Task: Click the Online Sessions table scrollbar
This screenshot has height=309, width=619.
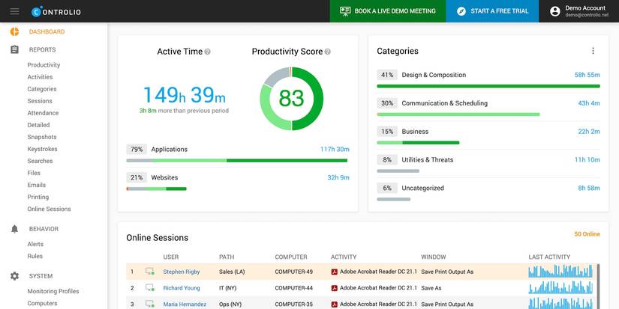Action: [599, 286]
